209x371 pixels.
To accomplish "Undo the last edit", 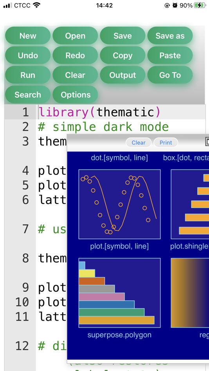I will 28,55.
